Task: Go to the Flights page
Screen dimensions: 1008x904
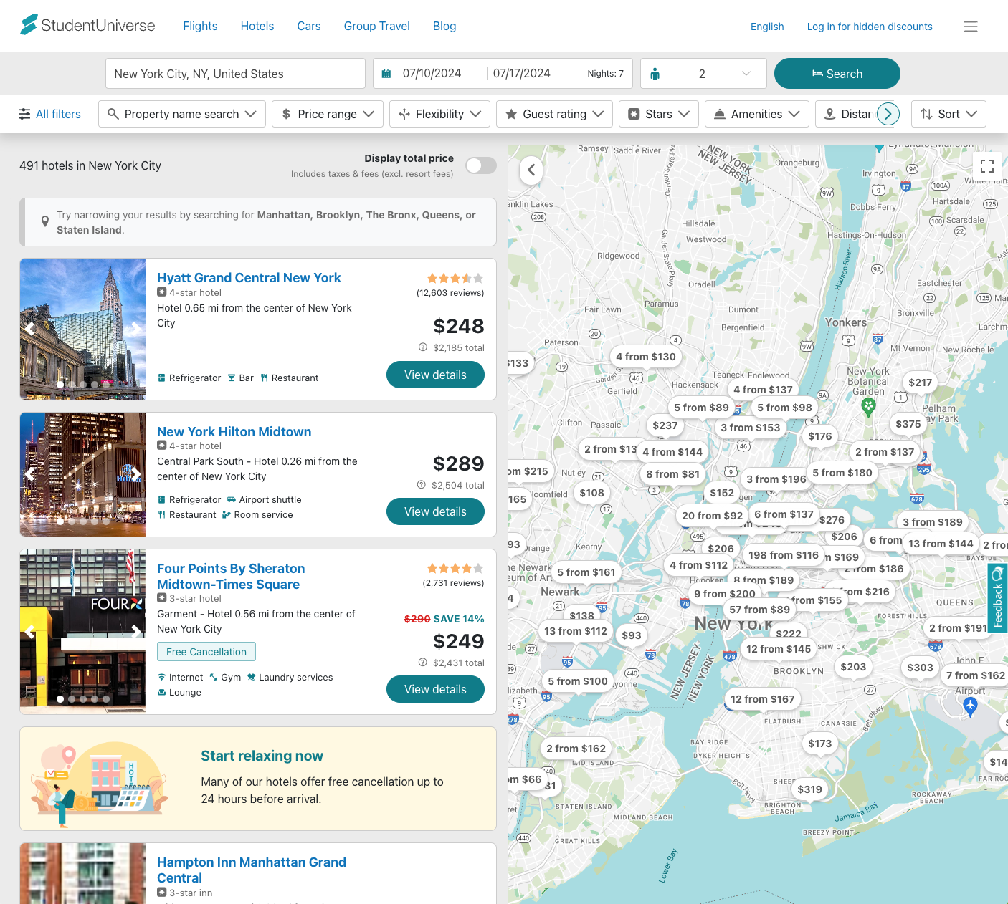Action: pyautogui.click(x=200, y=26)
